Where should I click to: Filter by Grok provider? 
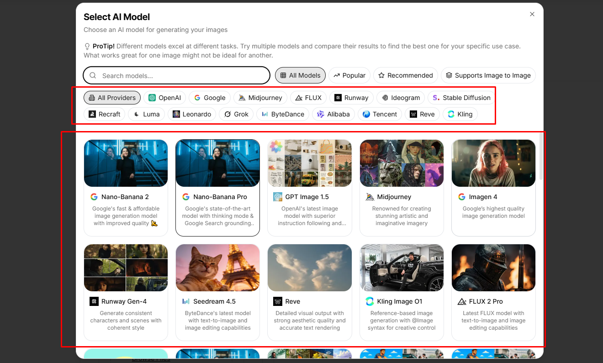[x=236, y=114]
